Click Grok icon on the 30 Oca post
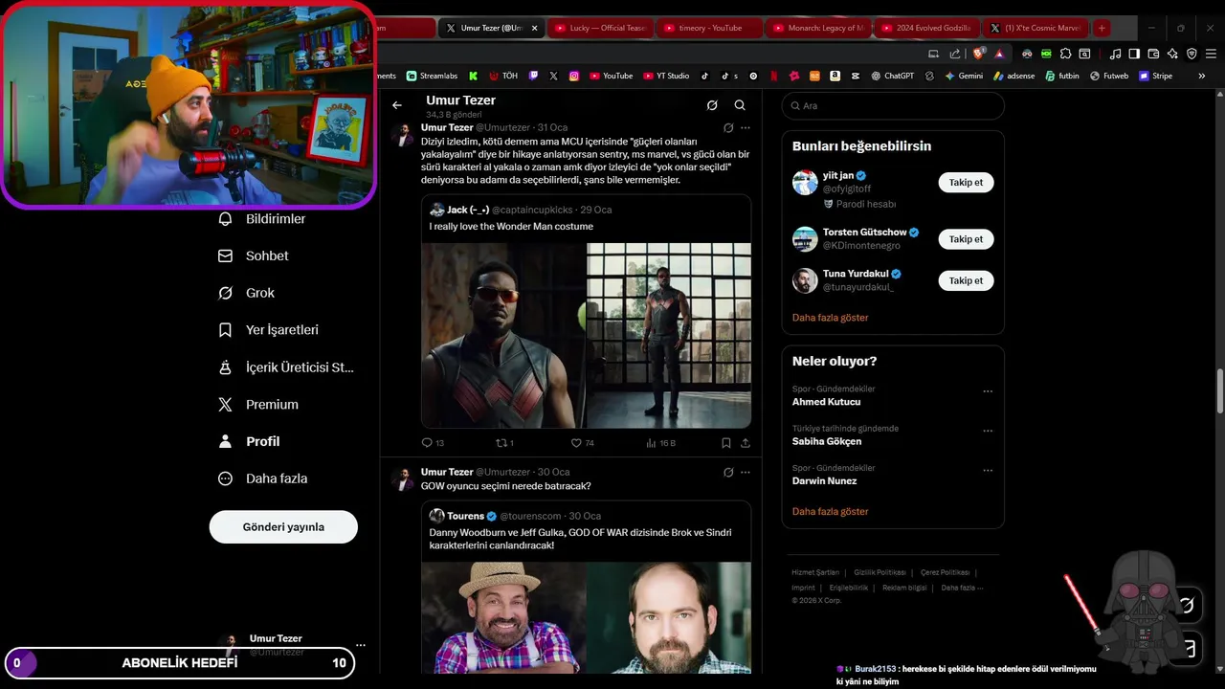Image resolution: width=1225 pixels, height=689 pixels. [728, 472]
